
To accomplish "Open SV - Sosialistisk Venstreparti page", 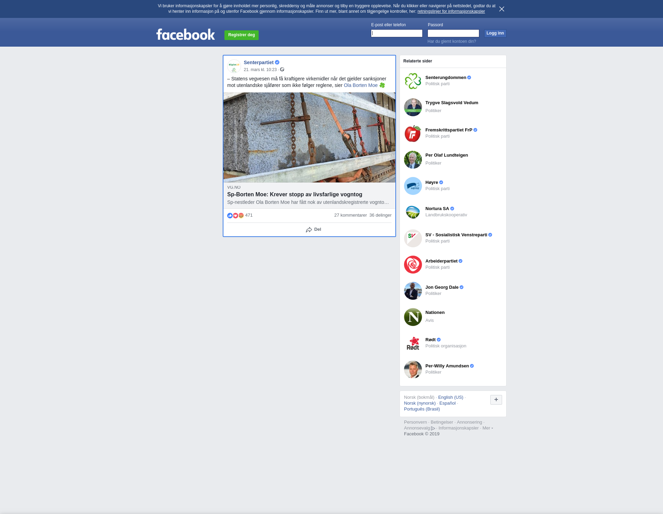I will [x=456, y=235].
